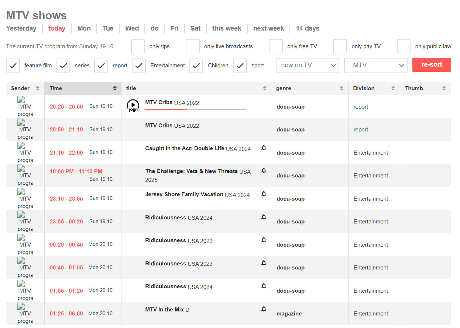Viewport: 460px width, 328px height.
Task: Enable the only live broadcasts checkbox
Action: click(x=193, y=46)
